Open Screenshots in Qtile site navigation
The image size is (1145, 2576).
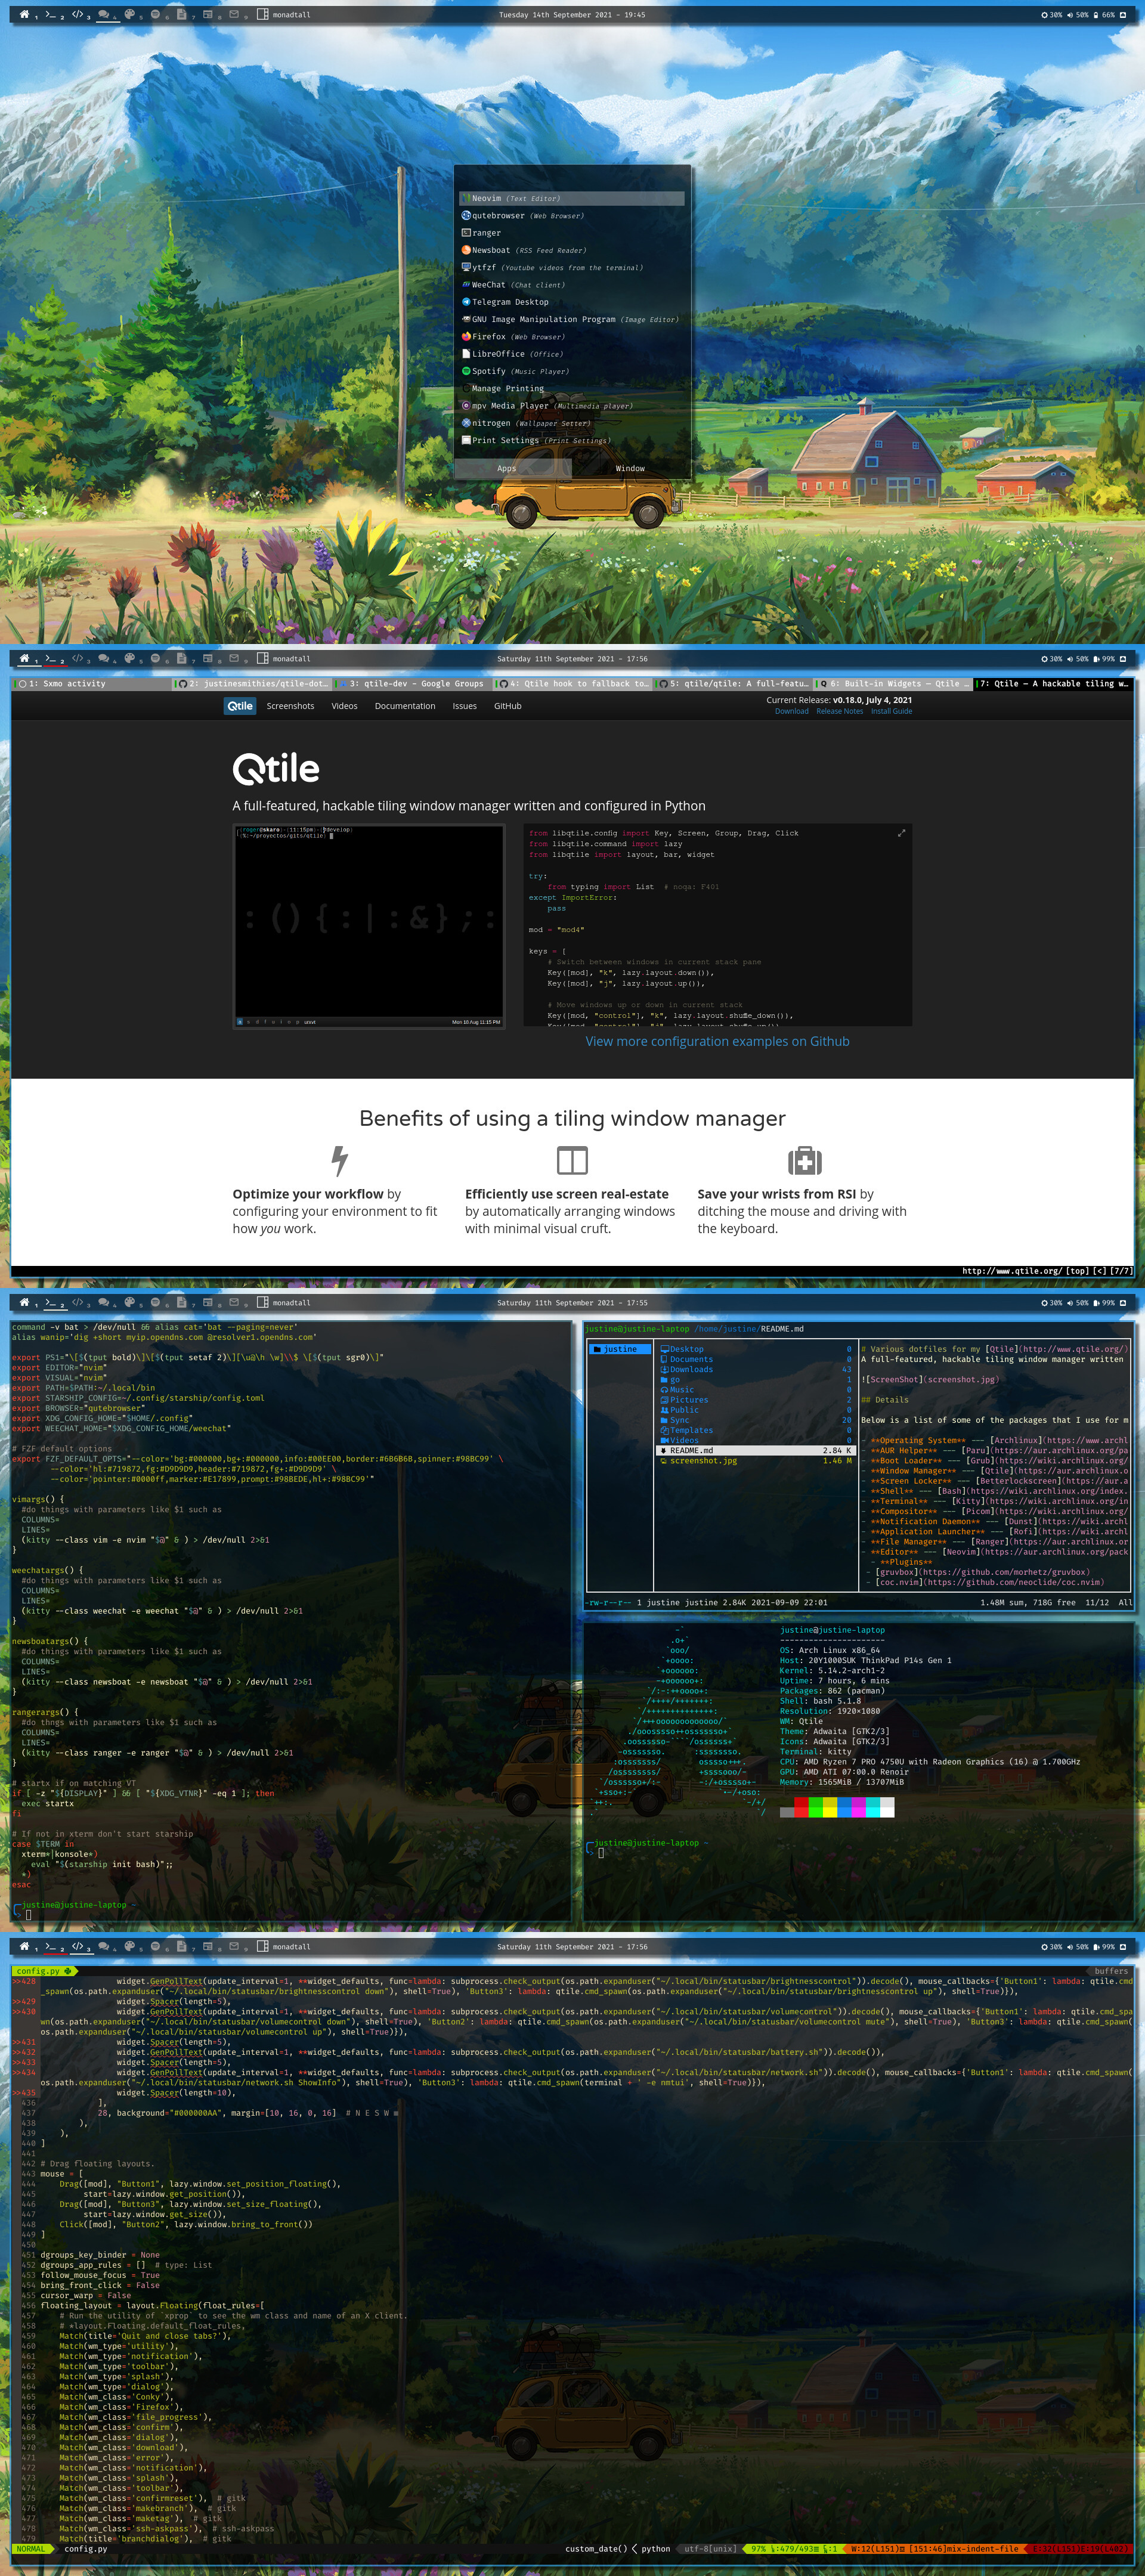(x=290, y=706)
